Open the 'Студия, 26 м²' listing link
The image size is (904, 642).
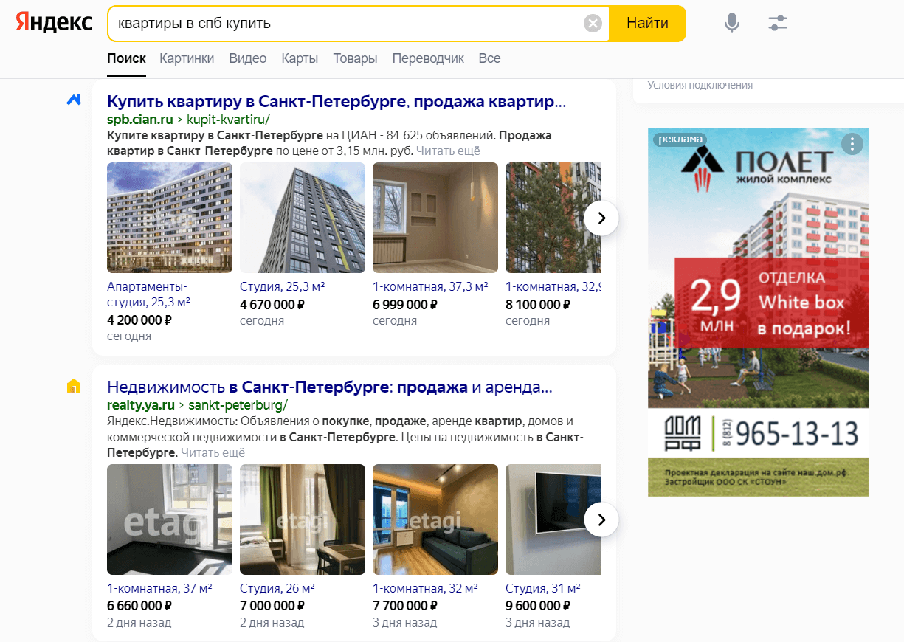[x=277, y=588]
